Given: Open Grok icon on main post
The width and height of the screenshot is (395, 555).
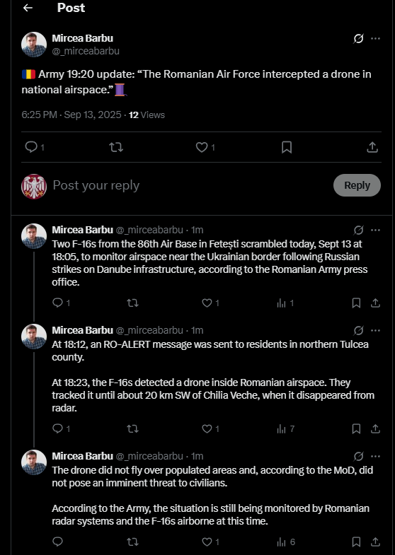Looking at the screenshot, I should click(358, 38).
